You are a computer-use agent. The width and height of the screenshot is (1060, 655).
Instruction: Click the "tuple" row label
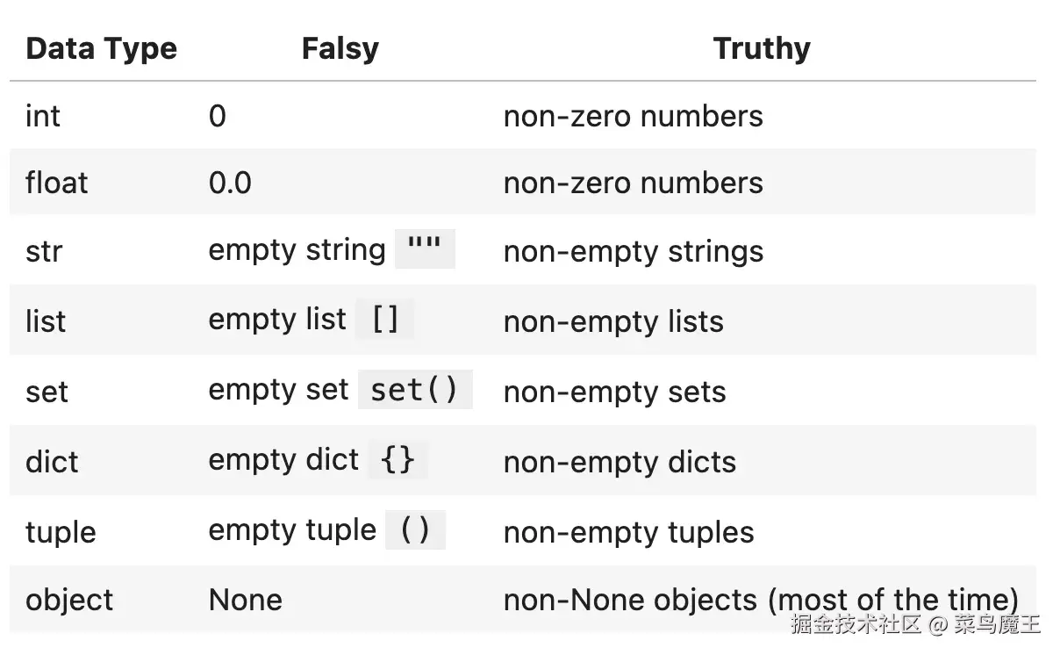61,532
